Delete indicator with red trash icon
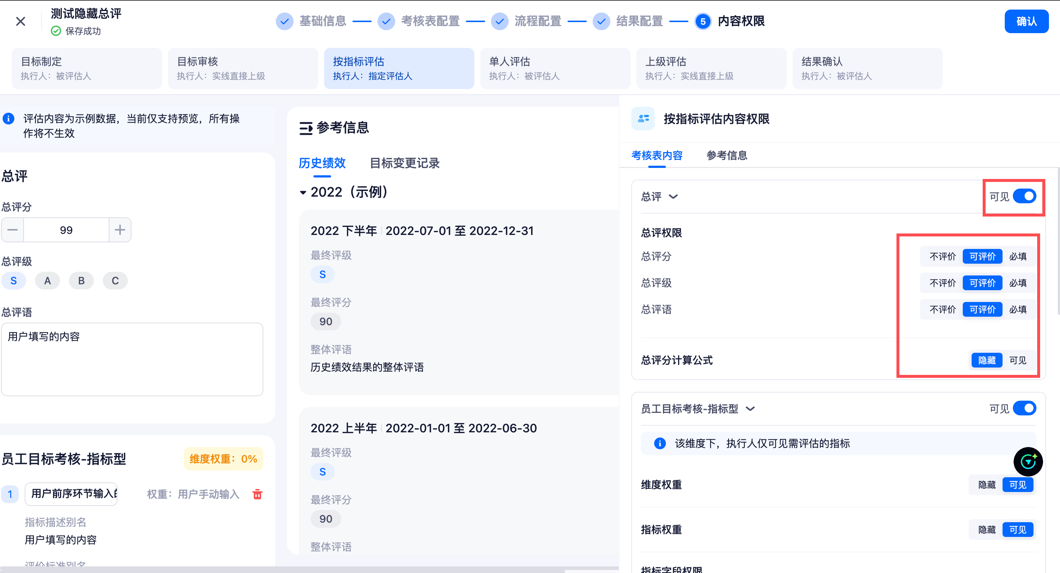This screenshot has width=1060, height=573. 257,494
